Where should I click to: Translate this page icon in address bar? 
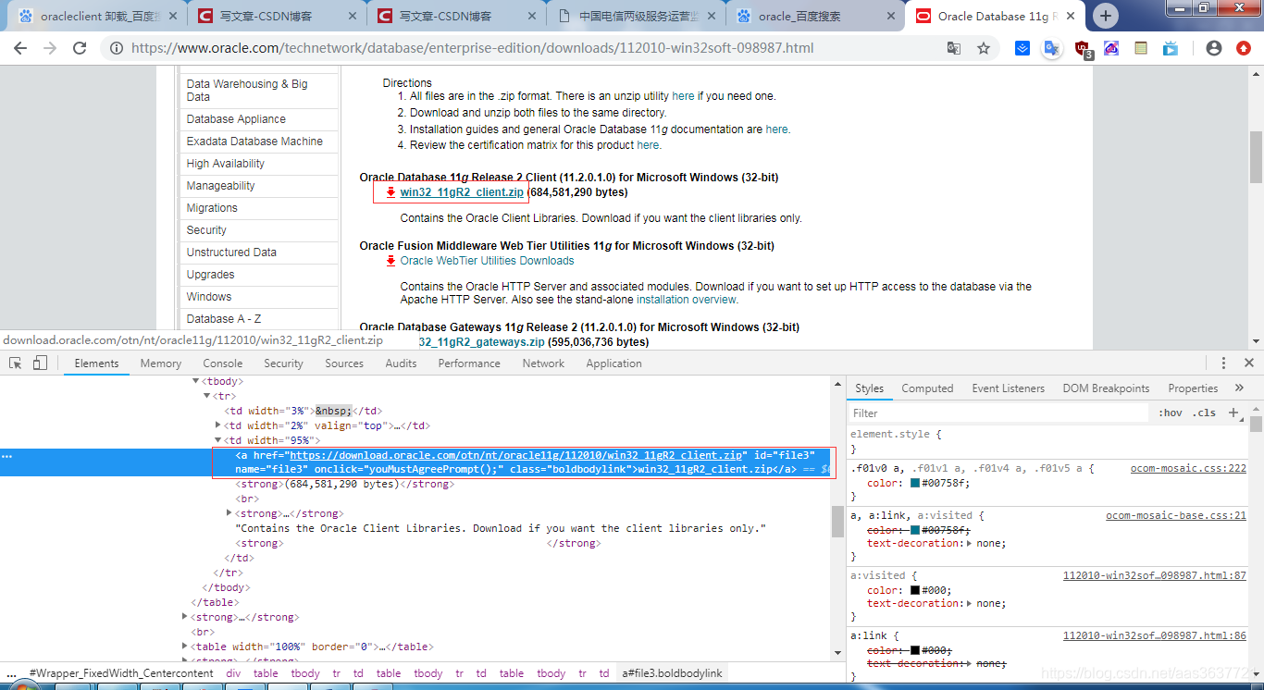point(953,48)
